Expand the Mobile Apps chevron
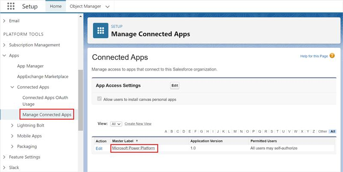Screen dimensions: 343x172 tap(12, 136)
